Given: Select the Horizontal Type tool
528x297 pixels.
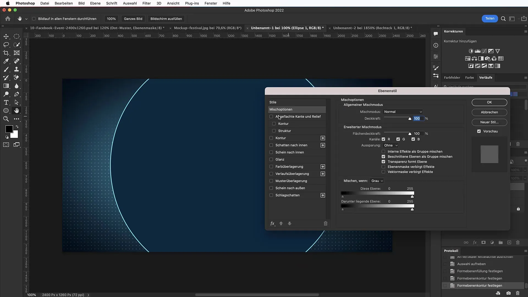Looking at the screenshot, I should [x=6, y=102].
